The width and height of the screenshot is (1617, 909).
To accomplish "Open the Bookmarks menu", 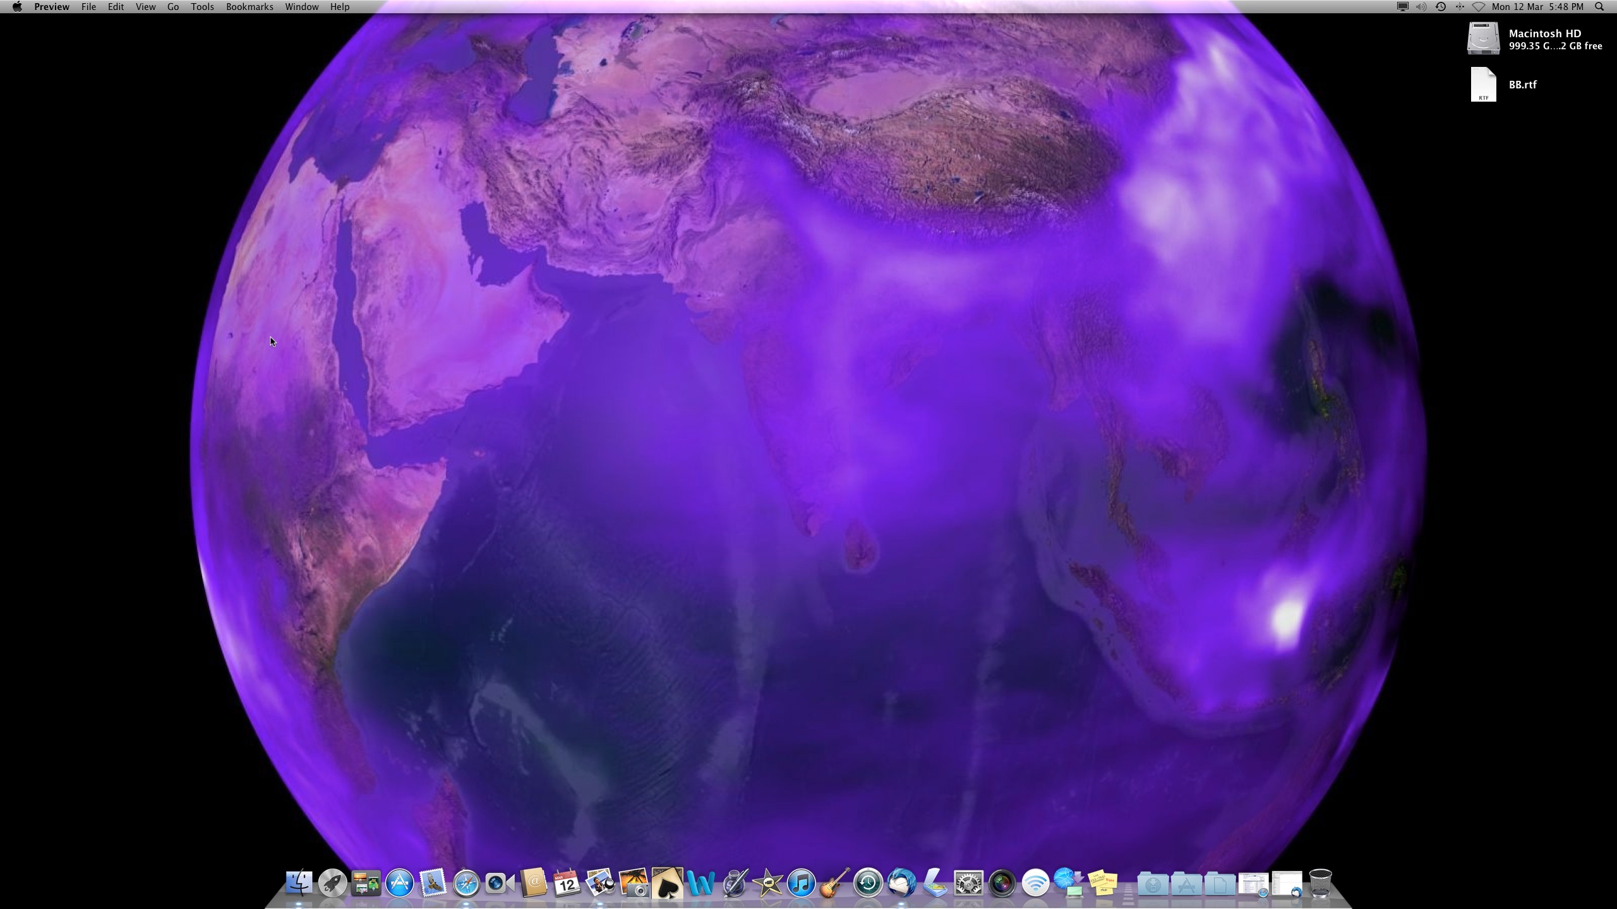I will tap(249, 7).
